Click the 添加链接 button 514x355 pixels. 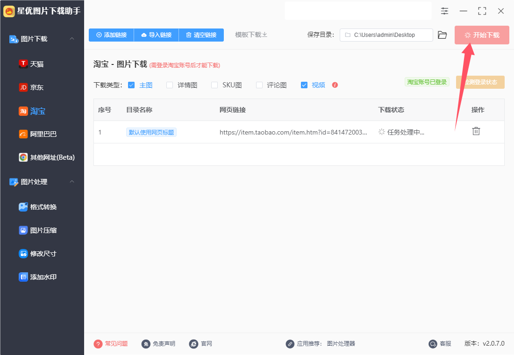point(112,35)
